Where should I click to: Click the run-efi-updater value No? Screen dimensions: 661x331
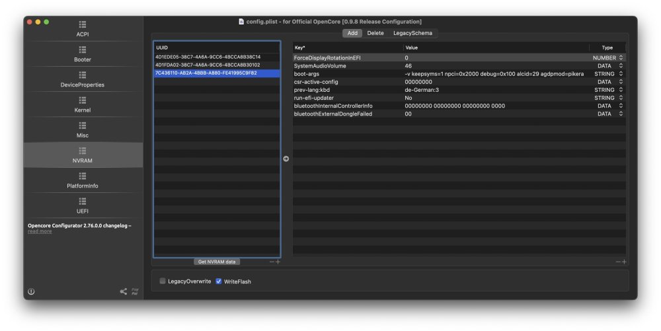click(x=408, y=98)
